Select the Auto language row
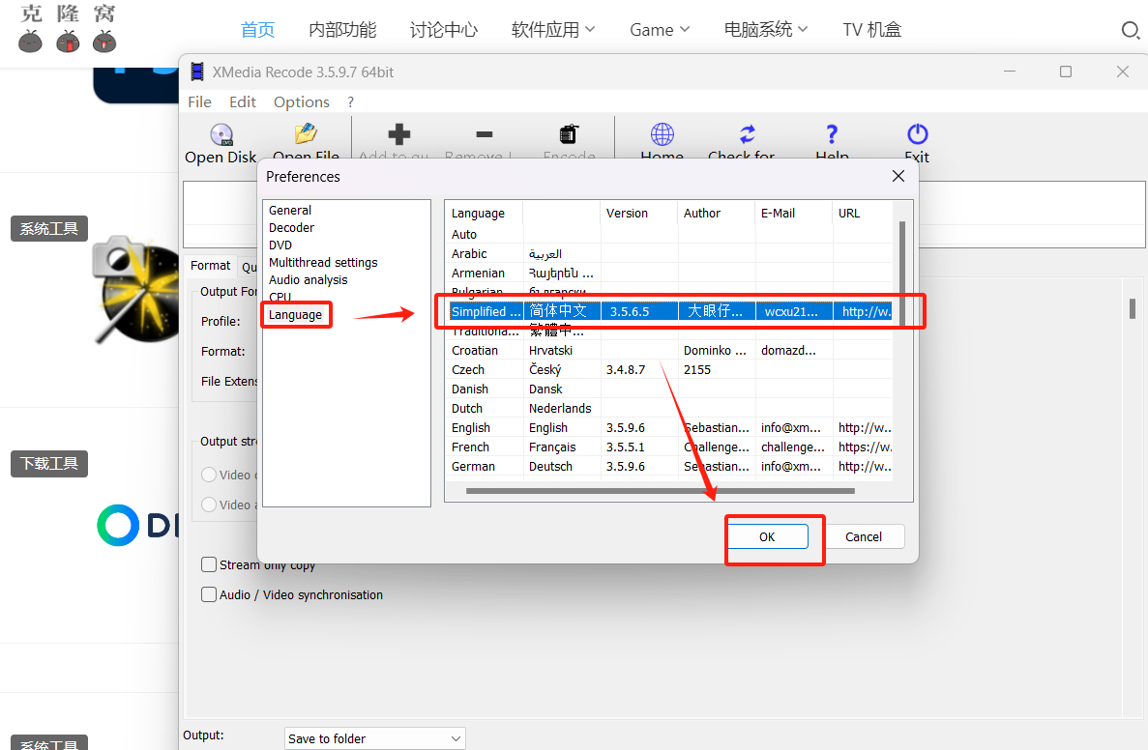Image resolution: width=1148 pixels, height=750 pixels. coord(670,234)
